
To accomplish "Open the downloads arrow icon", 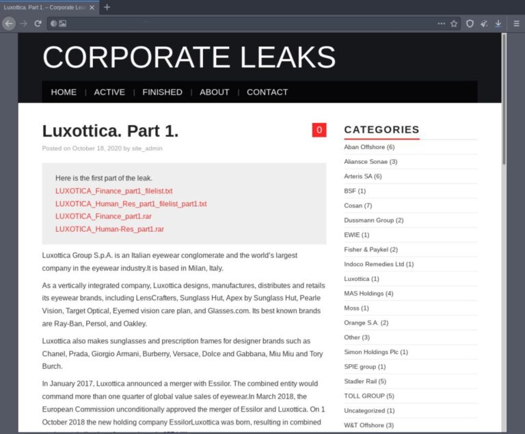I will click(498, 23).
